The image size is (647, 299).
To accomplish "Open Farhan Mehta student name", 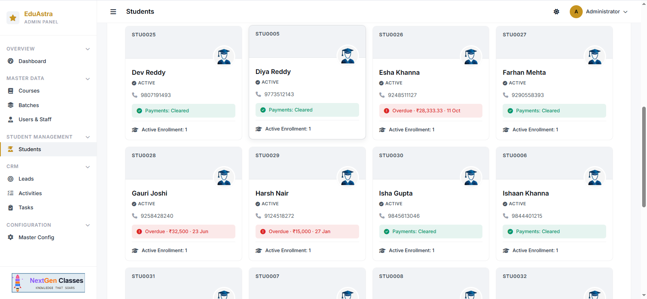I will tap(524, 73).
